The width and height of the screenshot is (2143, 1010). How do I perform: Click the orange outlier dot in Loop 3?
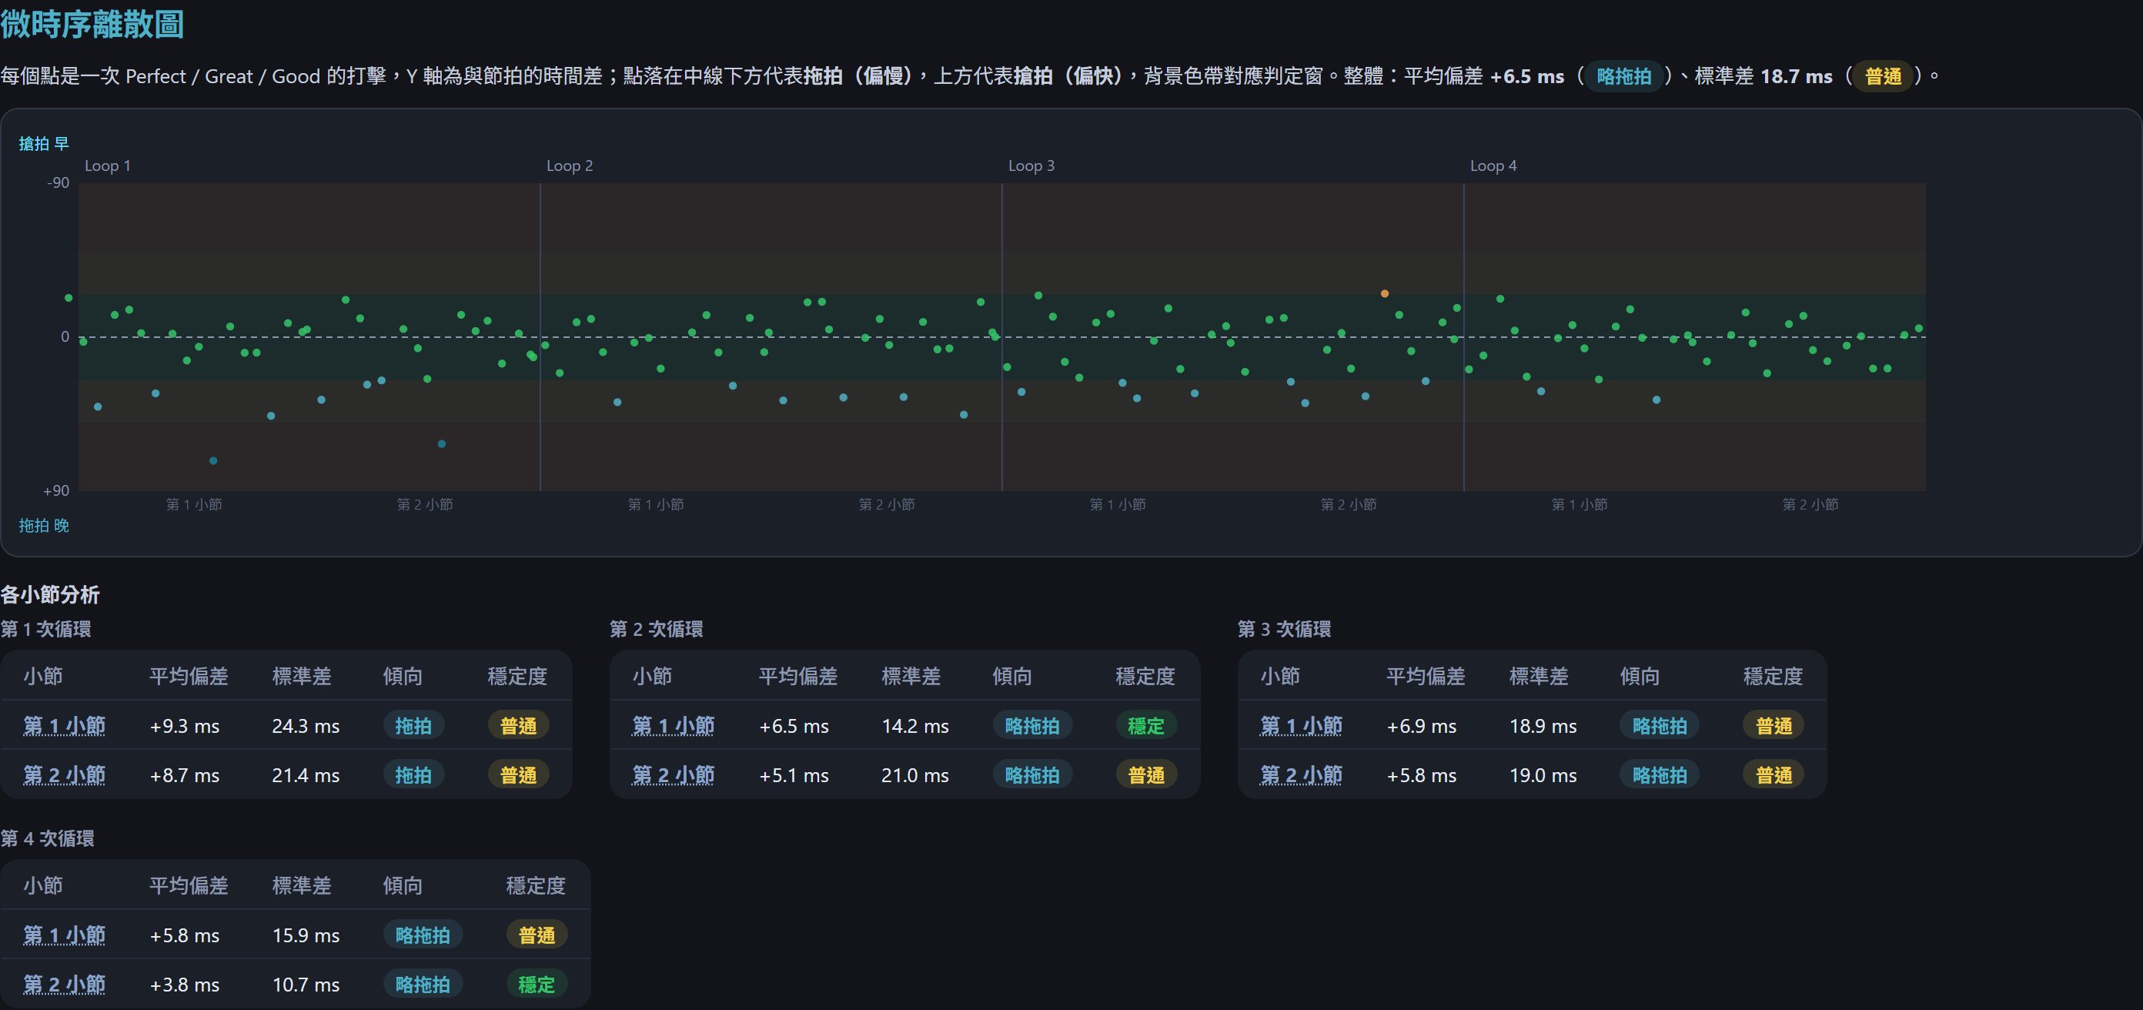(1384, 293)
